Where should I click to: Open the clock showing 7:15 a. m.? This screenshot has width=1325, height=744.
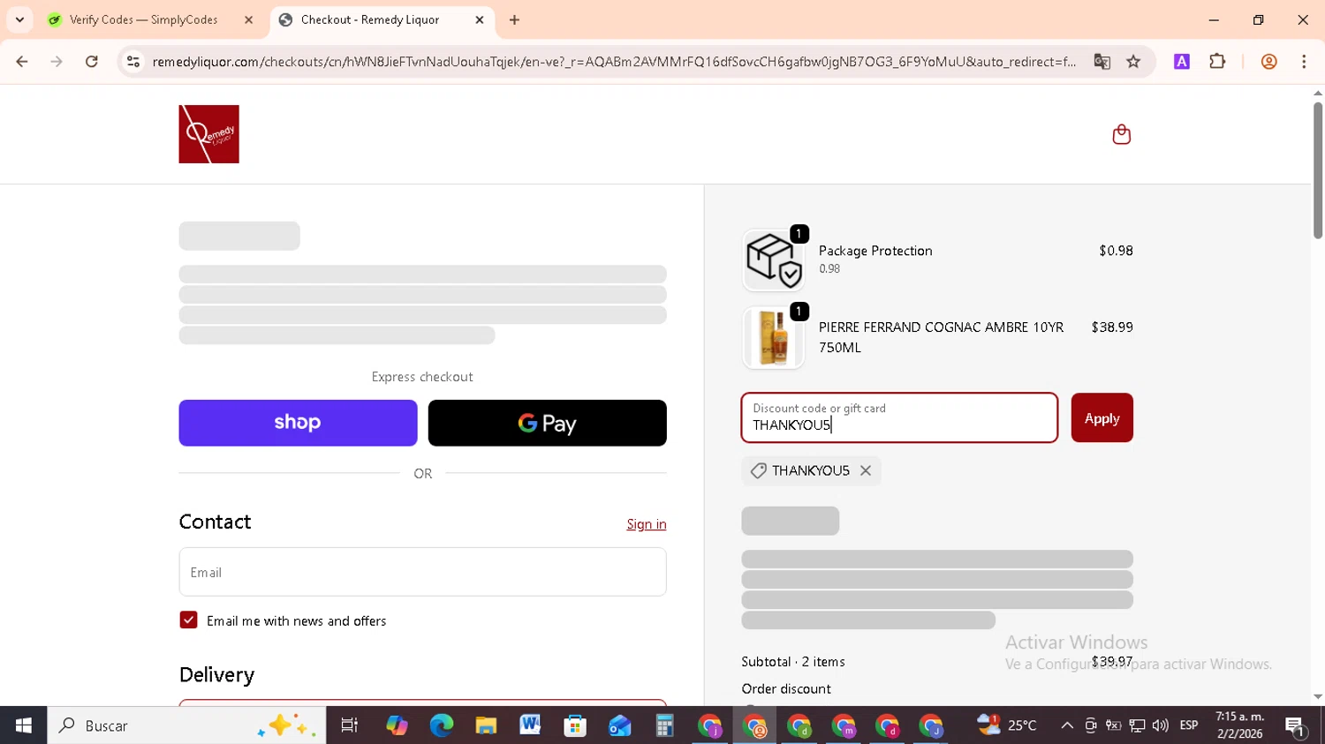(x=1239, y=725)
